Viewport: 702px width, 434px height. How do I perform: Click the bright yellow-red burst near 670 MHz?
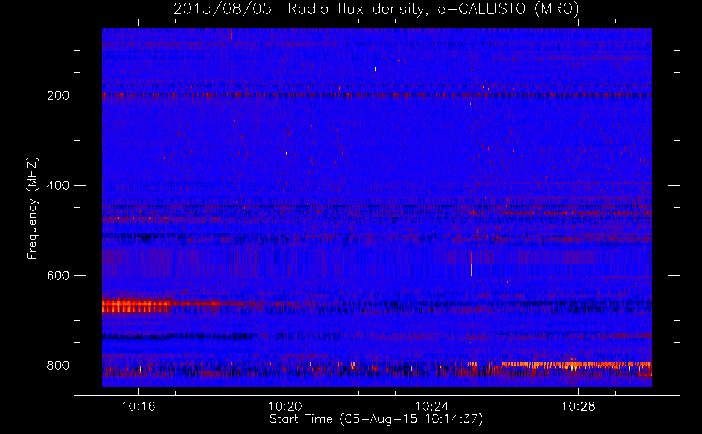pos(137,306)
